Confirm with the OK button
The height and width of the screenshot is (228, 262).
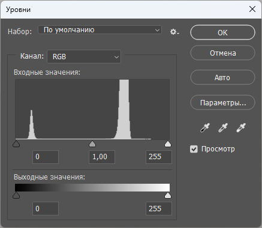point(222,32)
